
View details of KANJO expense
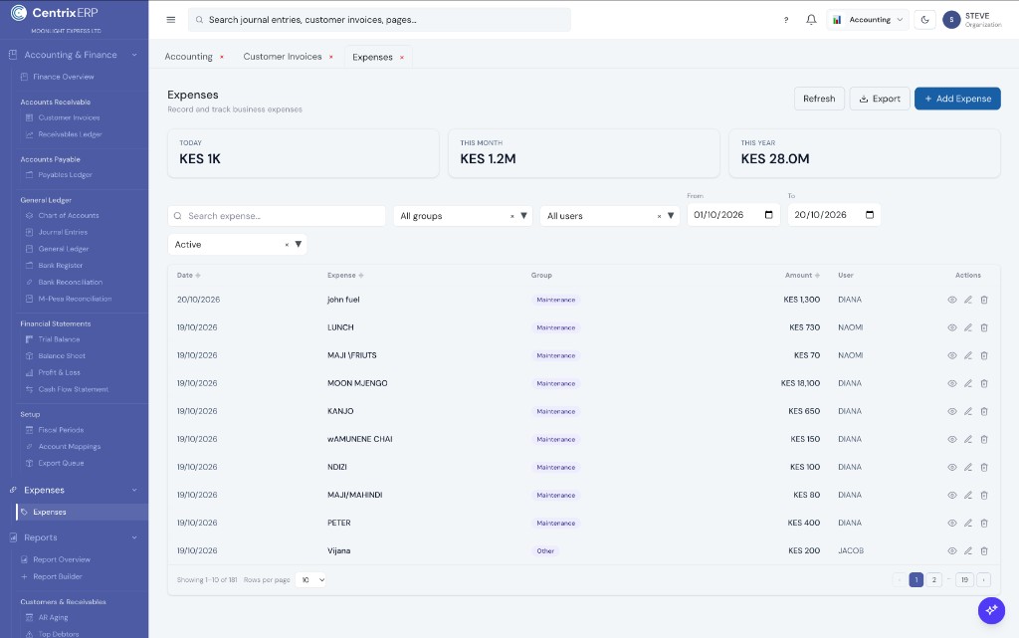click(x=952, y=411)
